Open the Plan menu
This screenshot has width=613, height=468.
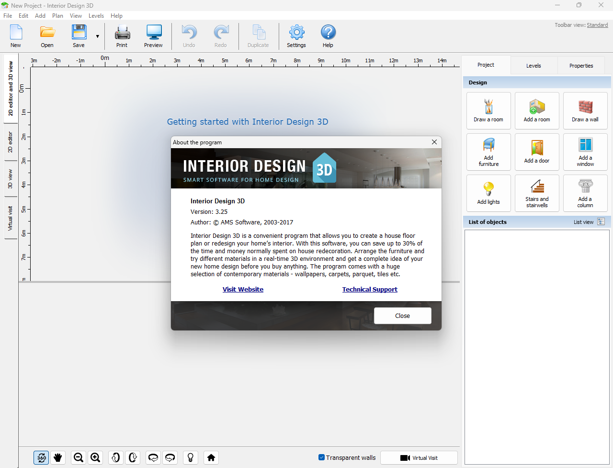(57, 16)
